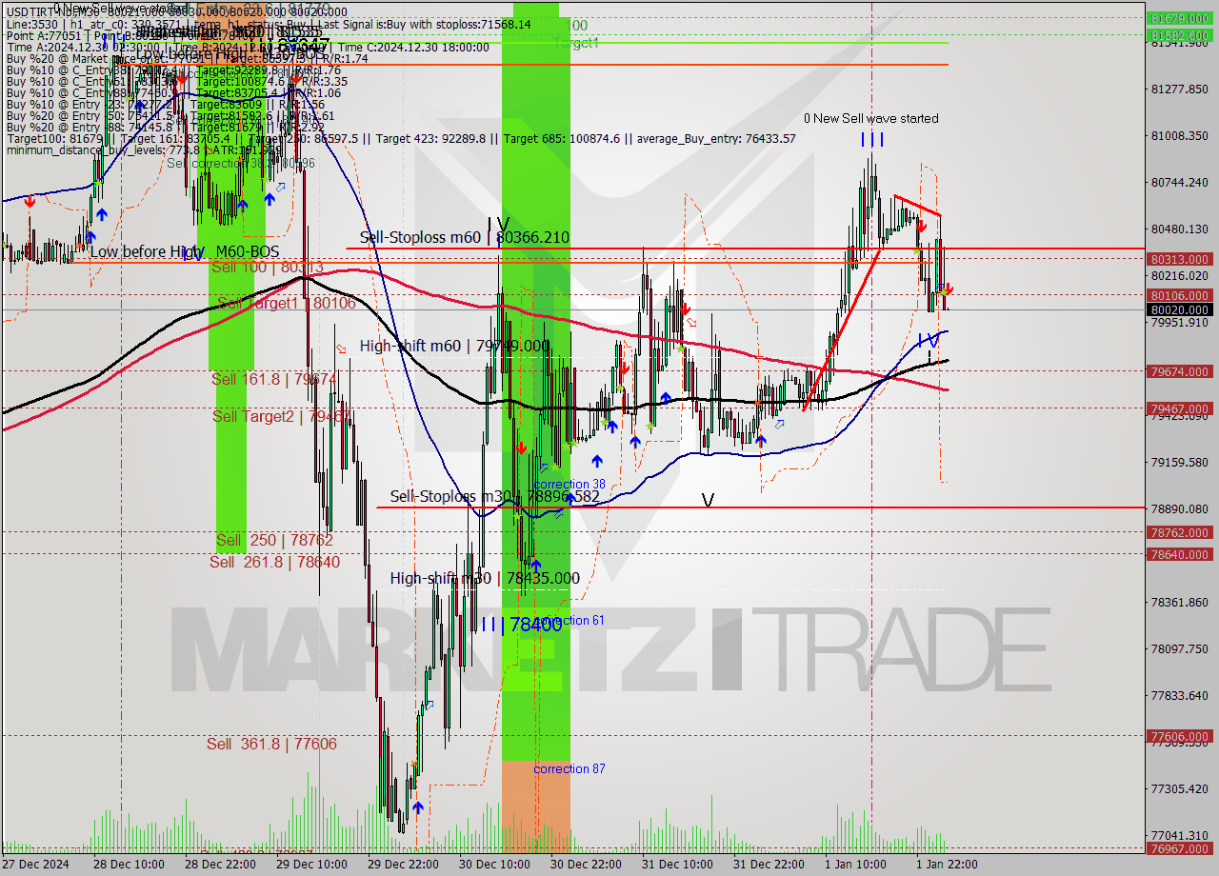Click the 81008.350 price axis value

[1180, 136]
